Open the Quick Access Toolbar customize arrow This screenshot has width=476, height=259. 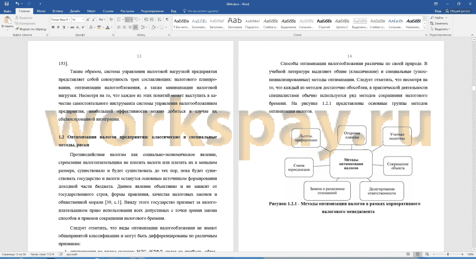point(40,4)
